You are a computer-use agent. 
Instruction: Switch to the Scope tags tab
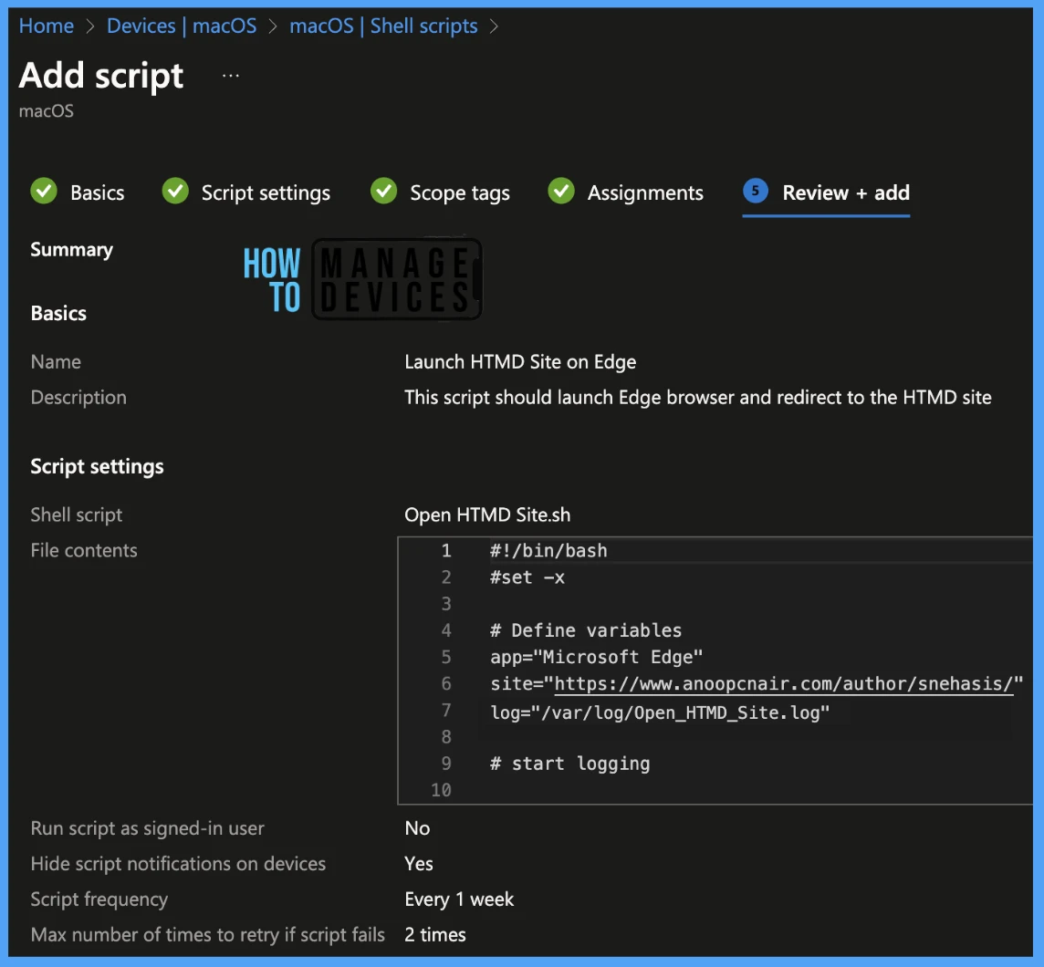tap(459, 193)
